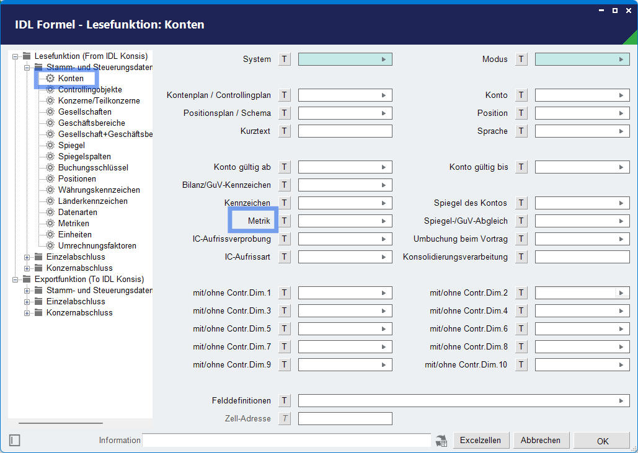Click the folder icon of Exportfunktion (To IDL Konsis)

pos(27,279)
